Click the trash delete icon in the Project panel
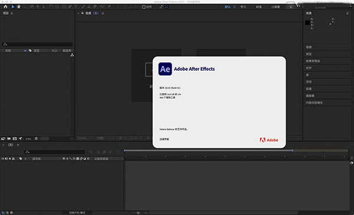This screenshot has width=354, height=215. 36,138
